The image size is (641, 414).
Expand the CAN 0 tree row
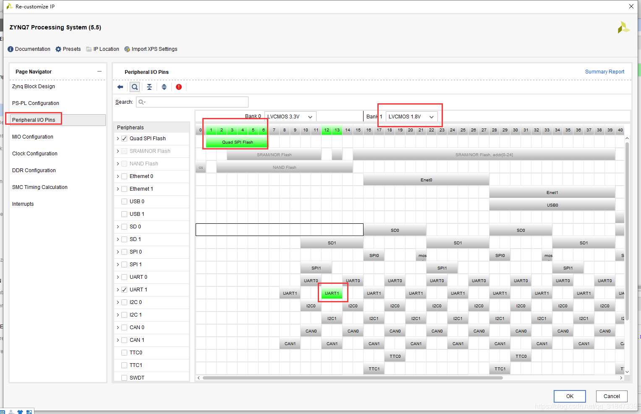118,328
